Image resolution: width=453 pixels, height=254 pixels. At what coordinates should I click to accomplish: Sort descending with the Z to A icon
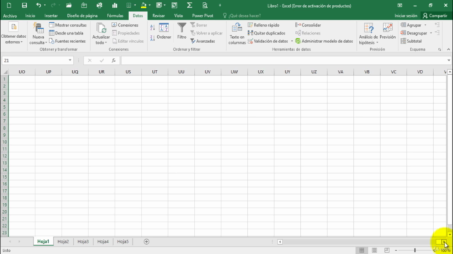[x=153, y=37]
